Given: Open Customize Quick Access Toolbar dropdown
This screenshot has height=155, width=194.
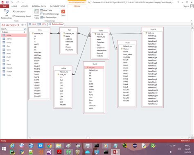Looking at the screenshot, I should tap(23, 2).
